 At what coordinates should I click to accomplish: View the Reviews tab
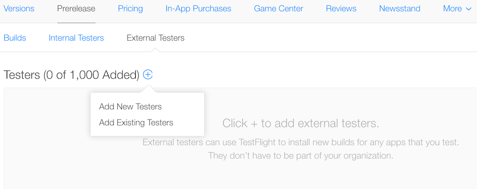pyautogui.click(x=341, y=8)
